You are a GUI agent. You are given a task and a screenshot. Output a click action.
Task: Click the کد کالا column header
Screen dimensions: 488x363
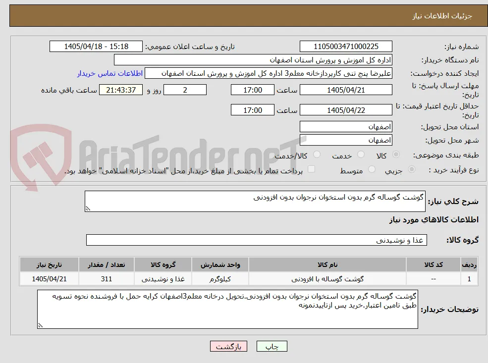click(433, 265)
